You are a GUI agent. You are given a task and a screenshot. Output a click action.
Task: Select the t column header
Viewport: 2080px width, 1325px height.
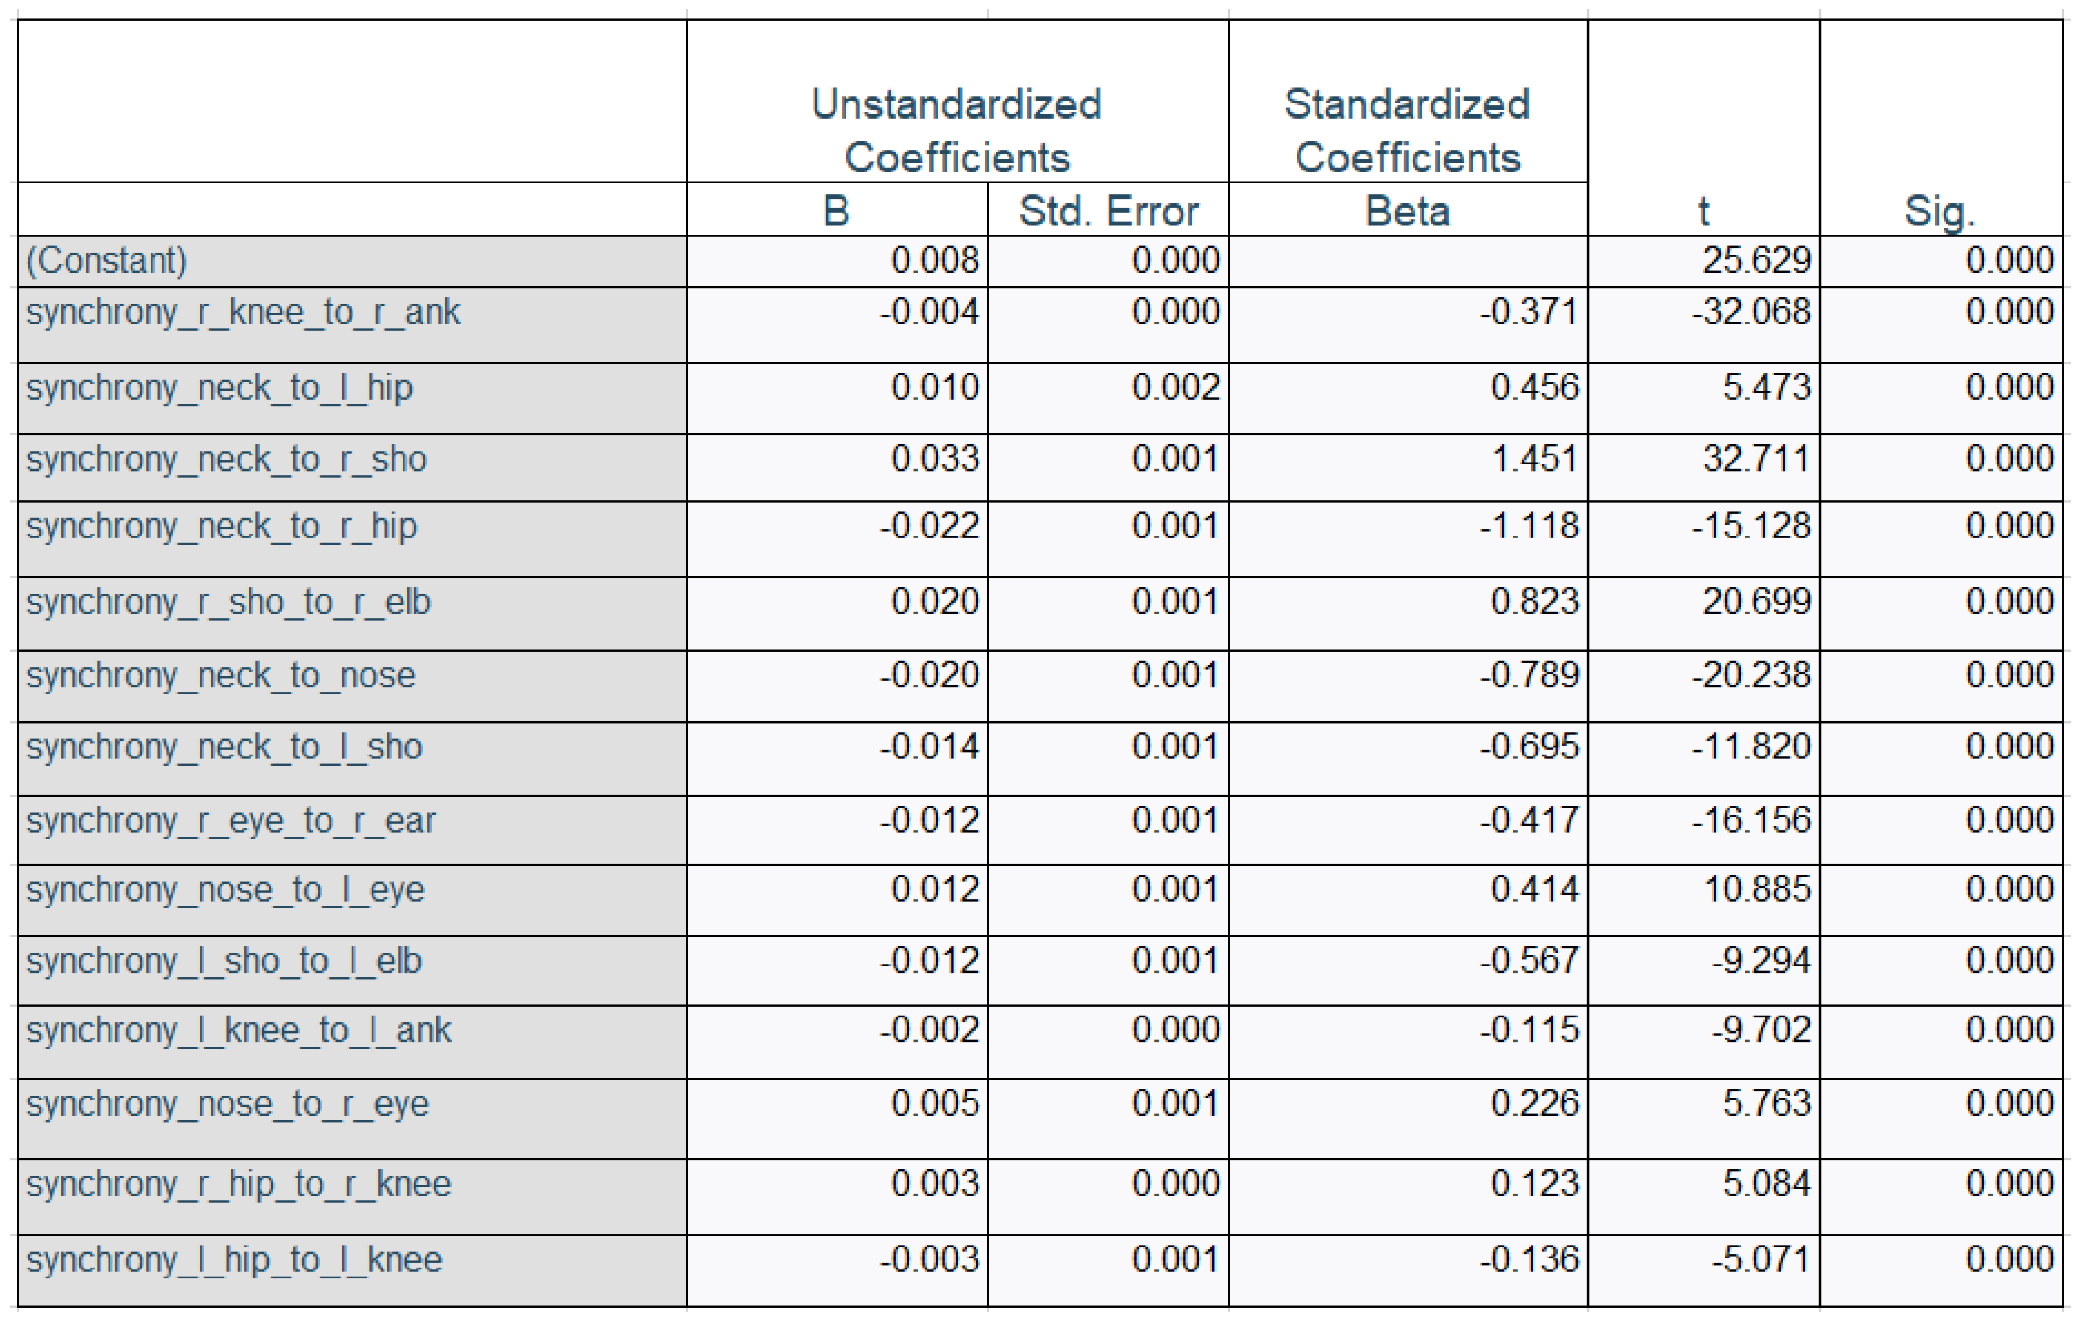click(1703, 212)
